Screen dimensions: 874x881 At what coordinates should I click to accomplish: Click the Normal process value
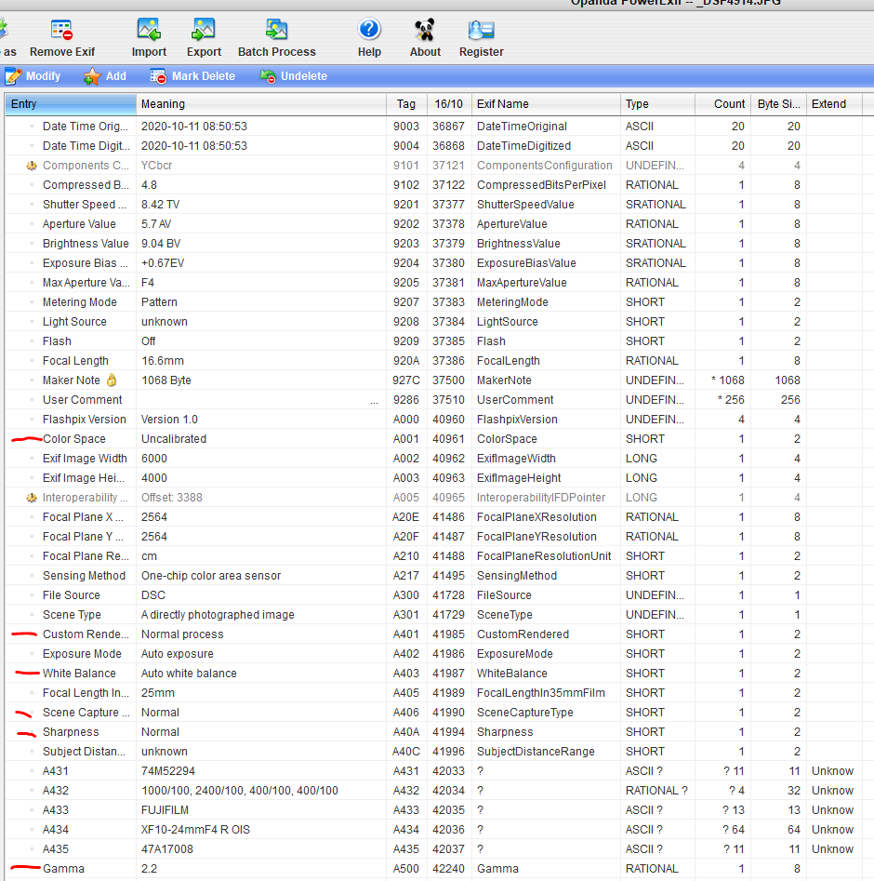coord(182,634)
